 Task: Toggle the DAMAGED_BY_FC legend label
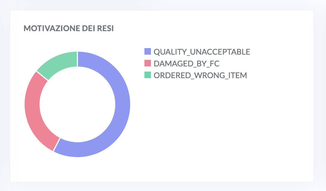click(x=187, y=64)
